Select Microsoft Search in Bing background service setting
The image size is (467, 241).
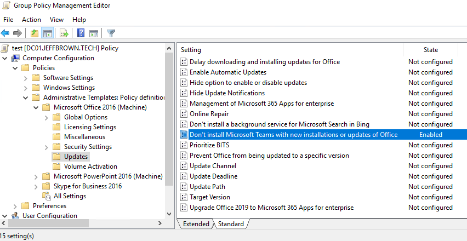click(x=280, y=124)
